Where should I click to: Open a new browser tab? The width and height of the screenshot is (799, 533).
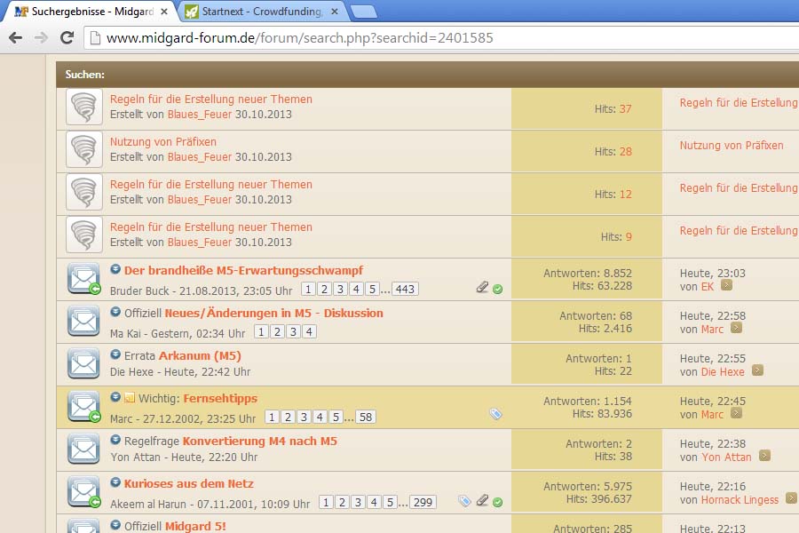click(x=363, y=12)
